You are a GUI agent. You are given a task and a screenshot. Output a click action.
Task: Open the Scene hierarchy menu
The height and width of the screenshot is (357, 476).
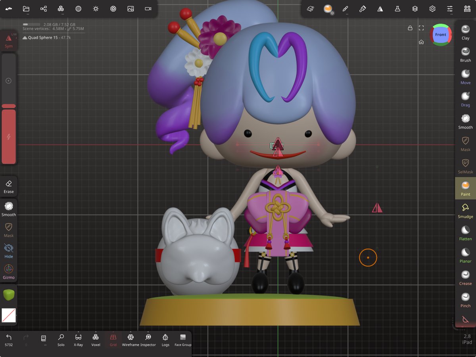click(x=44, y=9)
